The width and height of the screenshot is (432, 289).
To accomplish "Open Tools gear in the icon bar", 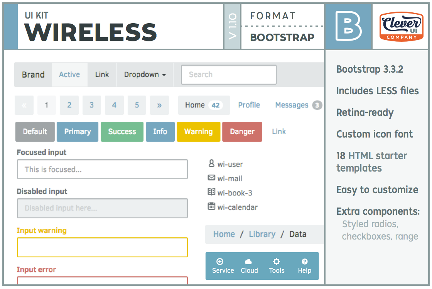I will click(x=277, y=266).
